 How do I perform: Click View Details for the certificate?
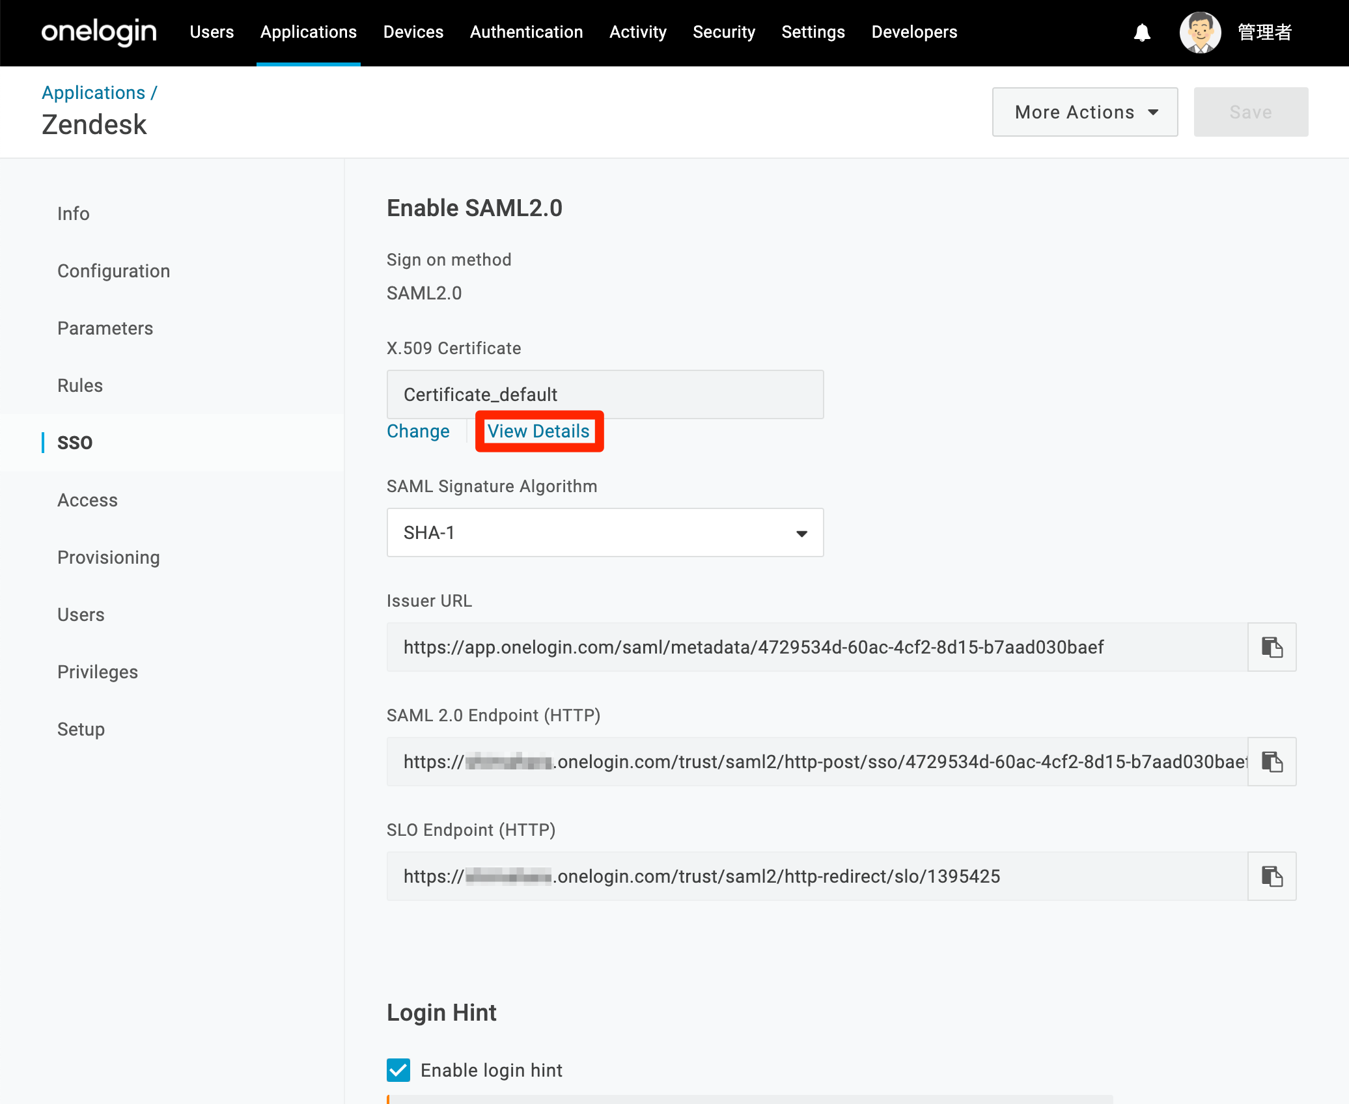pyautogui.click(x=538, y=431)
